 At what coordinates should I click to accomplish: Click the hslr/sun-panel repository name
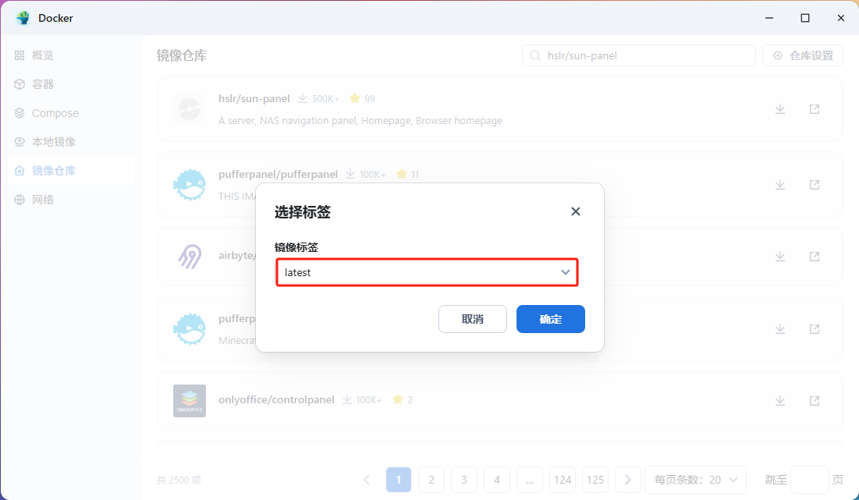click(254, 98)
